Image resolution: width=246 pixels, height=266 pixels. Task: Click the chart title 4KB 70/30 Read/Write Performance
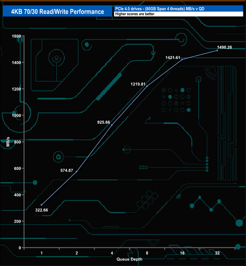click(58, 12)
